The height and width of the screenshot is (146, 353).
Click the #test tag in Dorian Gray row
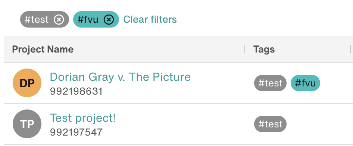point(270,83)
